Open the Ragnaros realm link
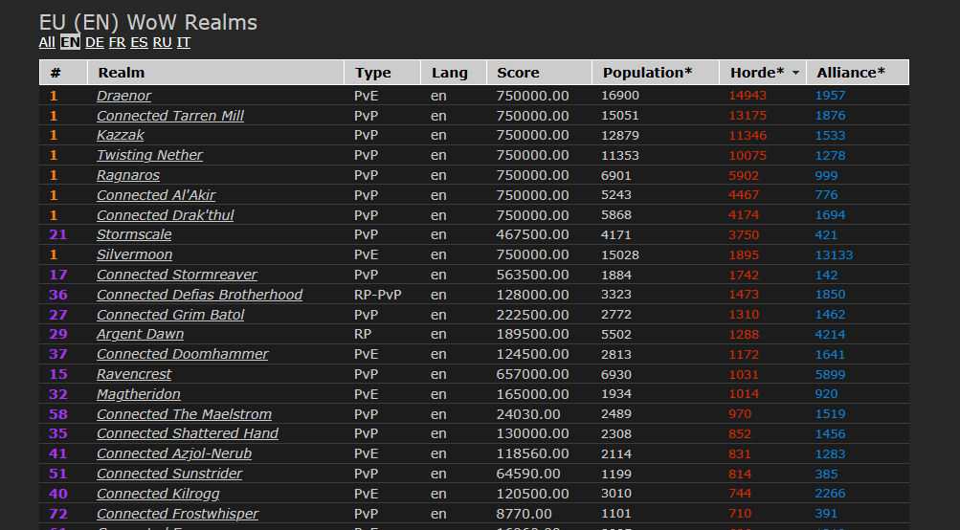The height and width of the screenshot is (530, 960). click(x=128, y=175)
